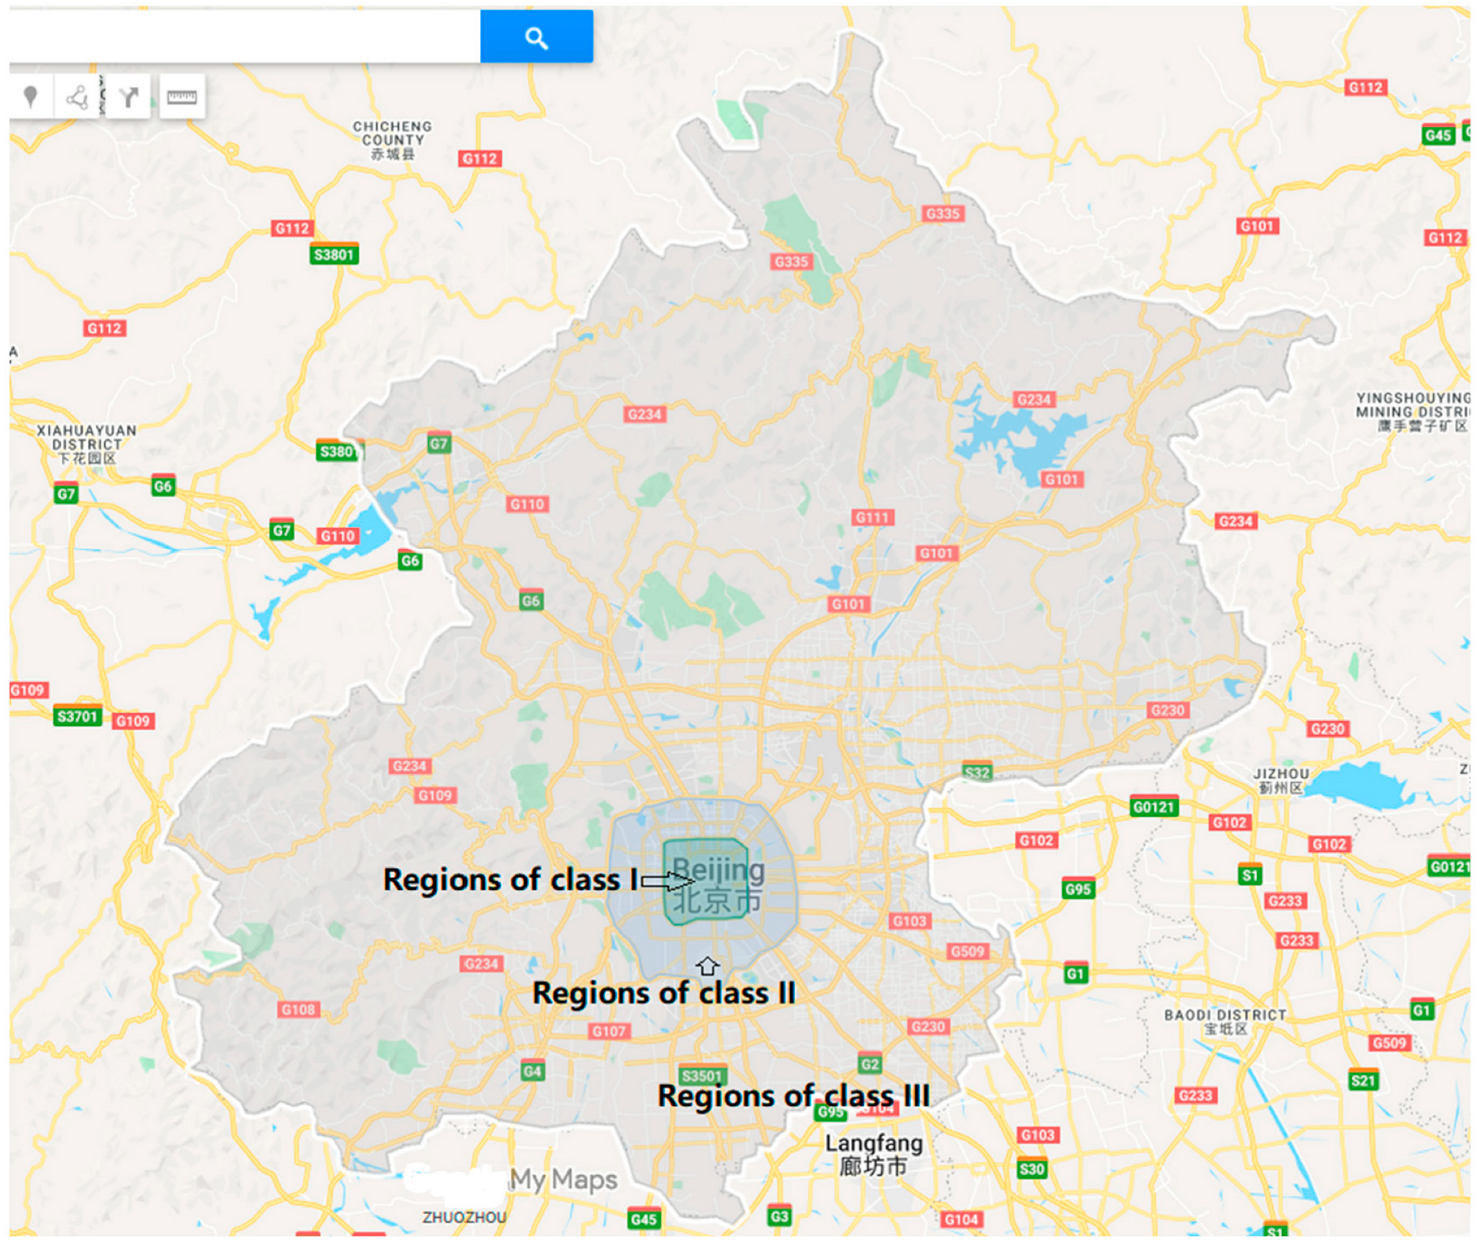
Task: Select the Draw a line tool
Action: [77, 96]
